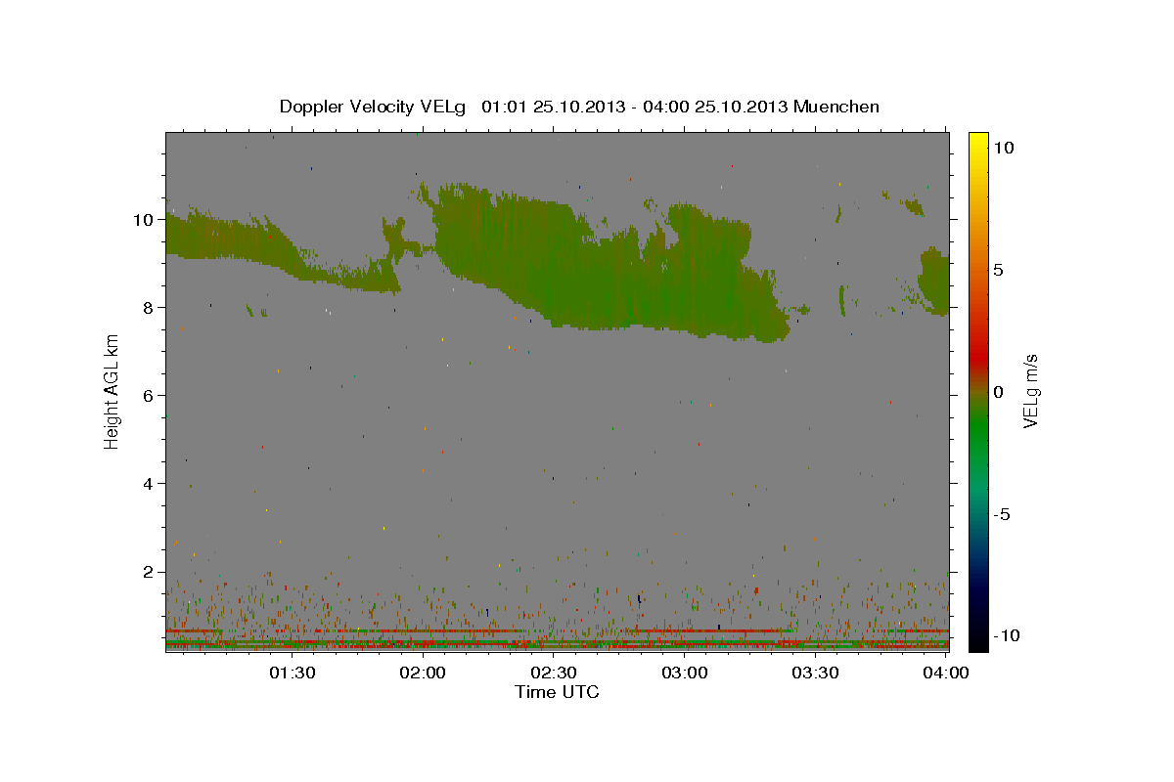Click the '01:30' time tick label
This screenshot has width=1174, height=782.
pyautogui.click(x=292, y=673)
